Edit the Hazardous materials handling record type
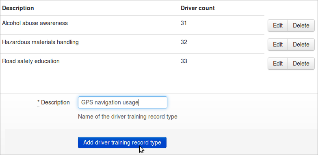Image resolution: width=318 pixels, height=155 pixels. [278, 45]
